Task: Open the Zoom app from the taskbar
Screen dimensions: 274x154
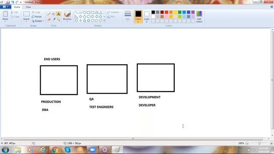Action: click(x=92, y=150)
